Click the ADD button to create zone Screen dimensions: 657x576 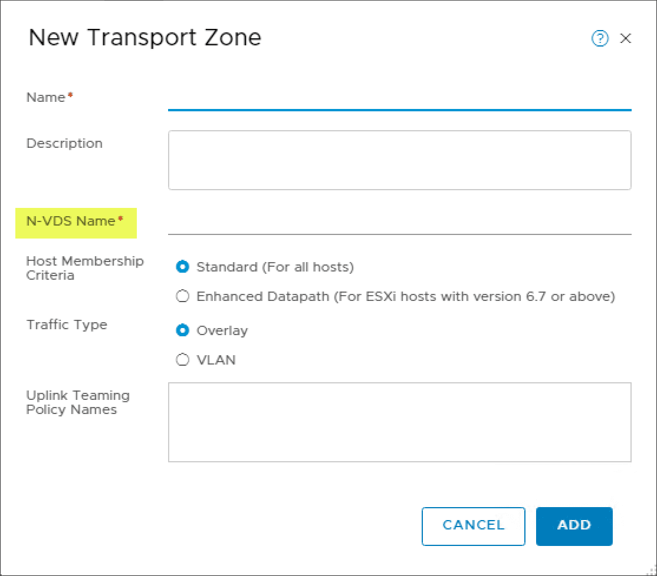[574, 525]
